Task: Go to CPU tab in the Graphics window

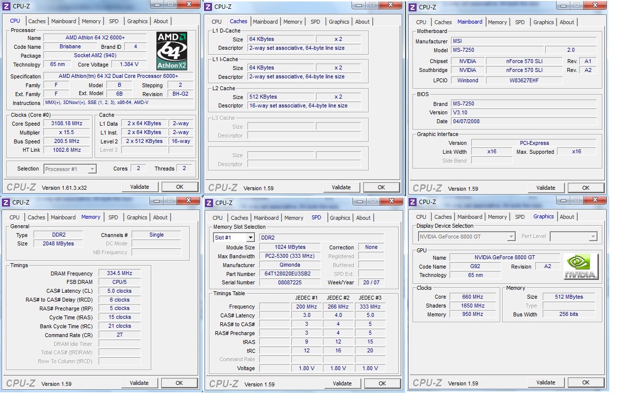Action: click(x=421, y=217)
